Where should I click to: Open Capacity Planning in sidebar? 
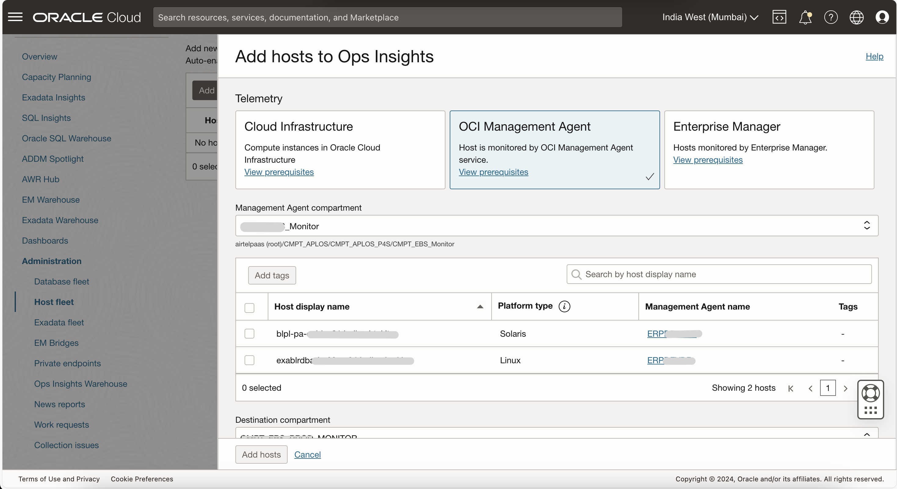pyautogui.click(x=56, y=77)
